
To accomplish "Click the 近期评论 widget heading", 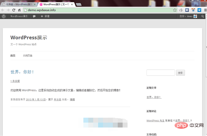I will pyautogui.click(x=151, y=111).
